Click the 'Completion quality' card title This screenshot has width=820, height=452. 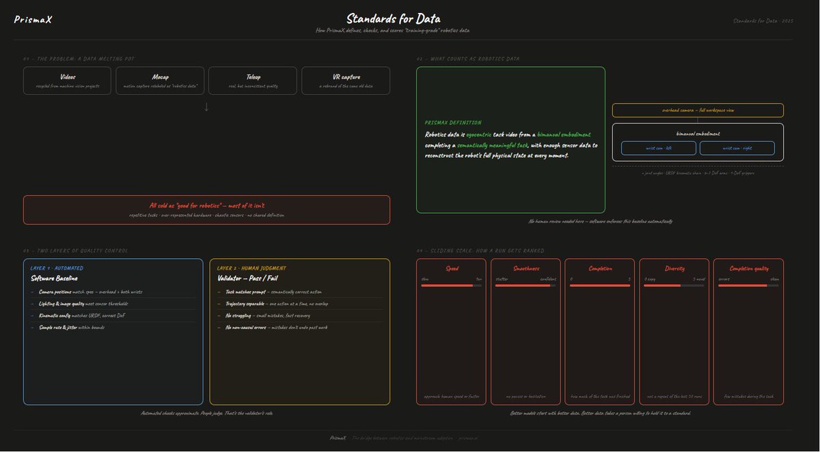point(748,268)
